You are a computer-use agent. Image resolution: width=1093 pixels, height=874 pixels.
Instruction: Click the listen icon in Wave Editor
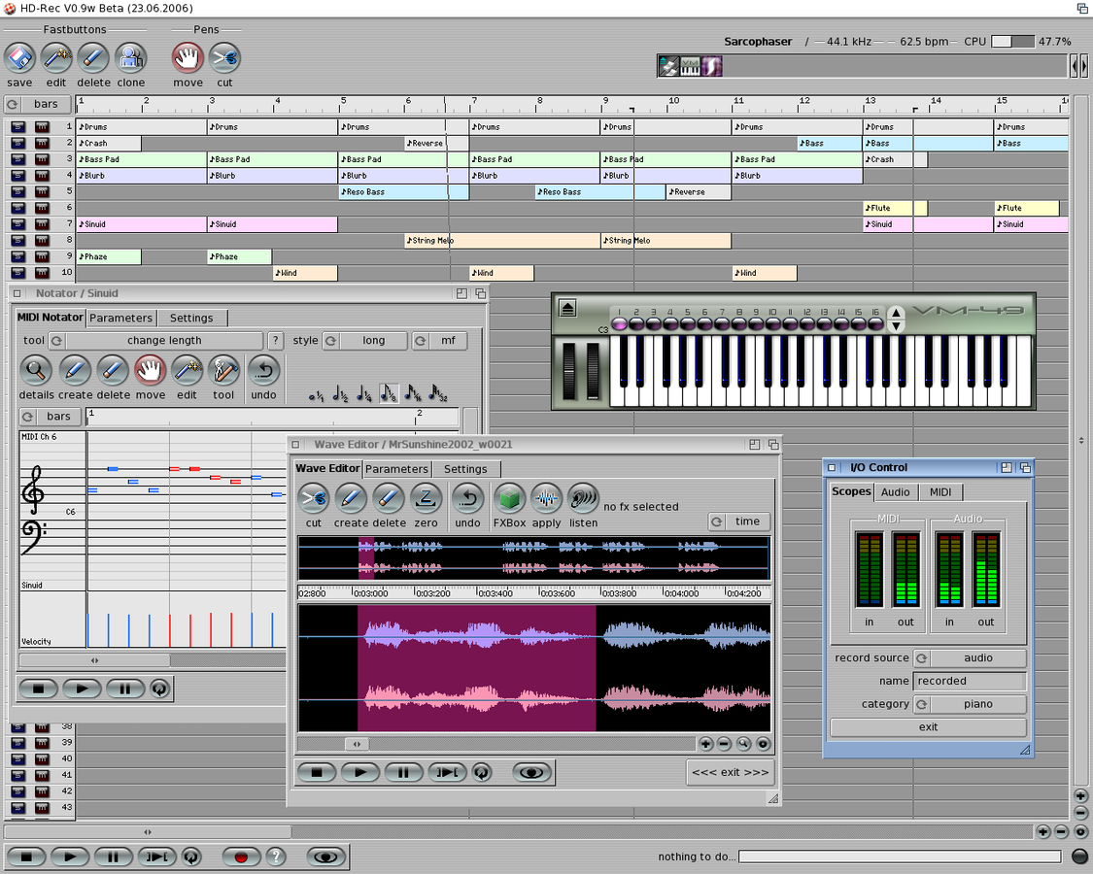tap(583, 499)
